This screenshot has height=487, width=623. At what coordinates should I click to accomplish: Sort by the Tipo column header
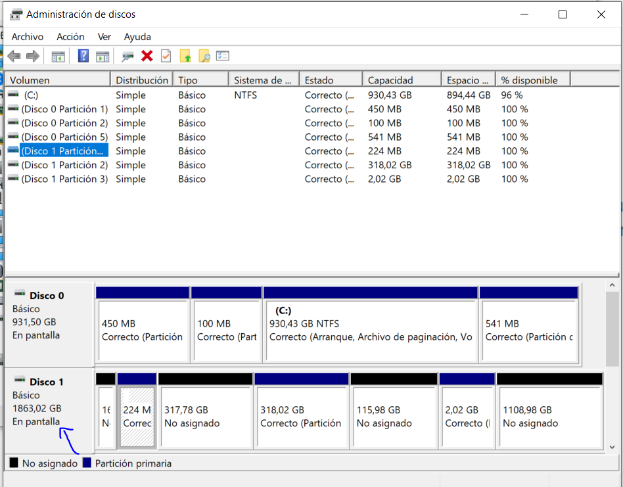pyautogui.click(x=201, y=80)
